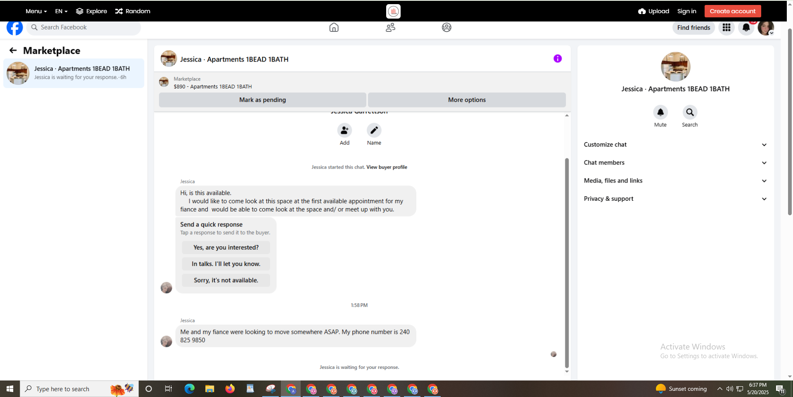Expand Media, files and links section
The height and width of the screenshot is (397, 793).
point(675,181)
